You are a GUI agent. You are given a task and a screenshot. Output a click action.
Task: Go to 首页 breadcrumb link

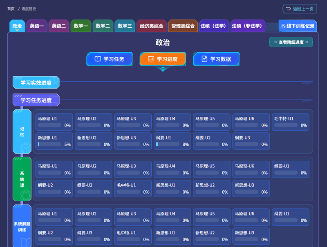[11, 9]
